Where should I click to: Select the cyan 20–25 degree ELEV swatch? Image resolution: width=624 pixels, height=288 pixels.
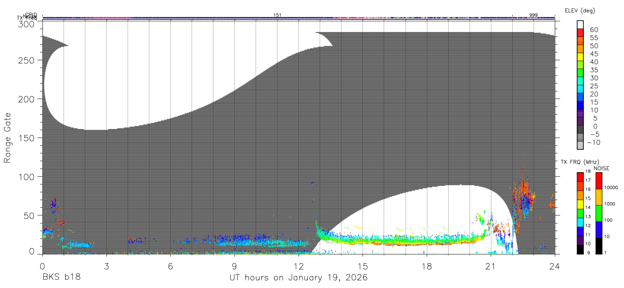tap(580, 89)
